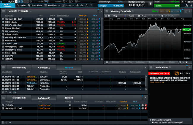Switch to Aufträge (2) tab in upper panel
Viewport: 193px width, 125px height.
point(44,68)
